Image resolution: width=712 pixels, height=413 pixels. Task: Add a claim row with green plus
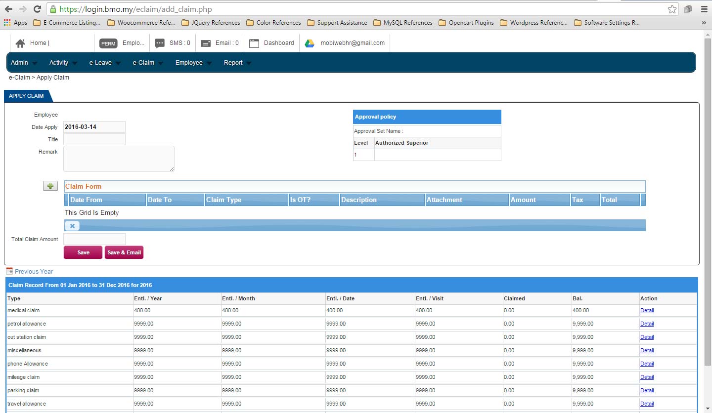[50, 186]
